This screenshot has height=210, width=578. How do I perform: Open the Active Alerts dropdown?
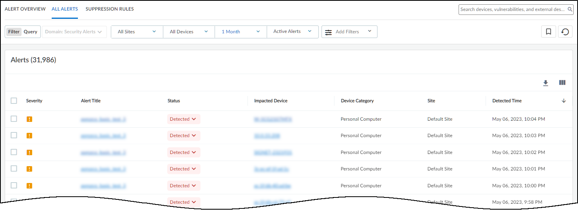pyautogui.click(x=292, y=32)
